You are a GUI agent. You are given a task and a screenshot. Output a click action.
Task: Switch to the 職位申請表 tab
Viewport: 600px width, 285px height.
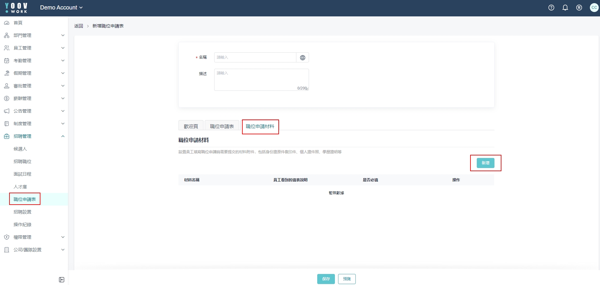[x=222, y=126]
